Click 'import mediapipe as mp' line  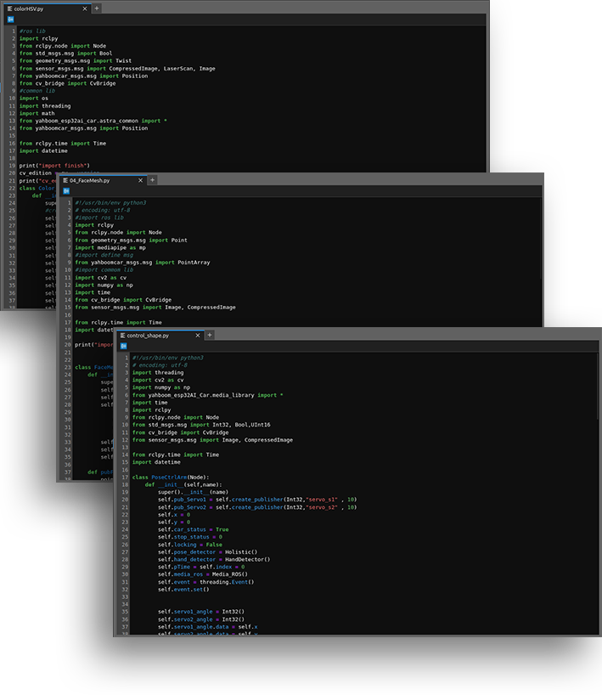tap(110, 248)
